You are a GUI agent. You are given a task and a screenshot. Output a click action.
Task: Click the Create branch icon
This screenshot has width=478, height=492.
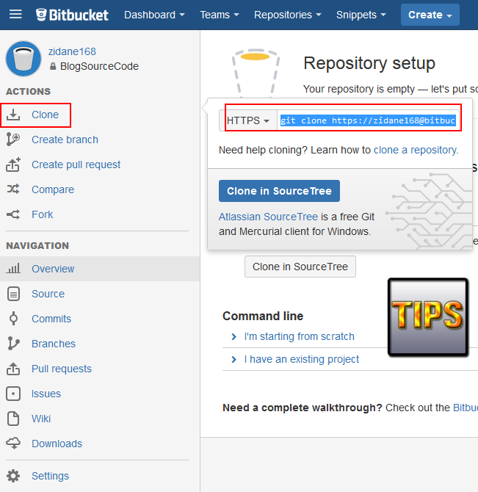point(13,140)
